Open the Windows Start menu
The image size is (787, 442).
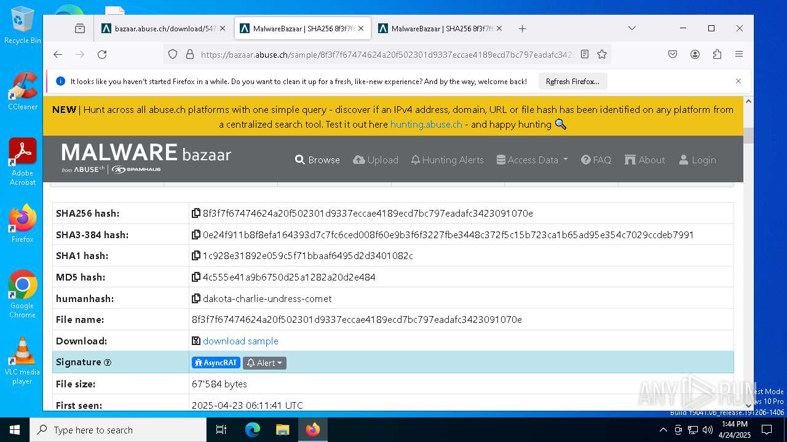(15, 430)
